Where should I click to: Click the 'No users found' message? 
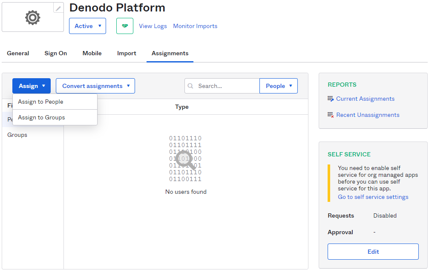click(186, 192)
